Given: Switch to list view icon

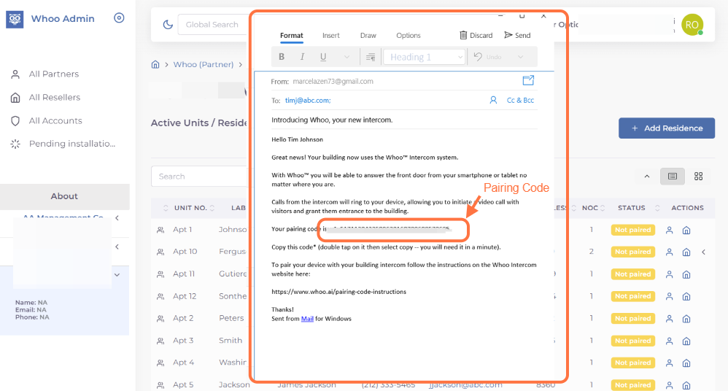Looking at the screenshot, I should click(673, 177).
